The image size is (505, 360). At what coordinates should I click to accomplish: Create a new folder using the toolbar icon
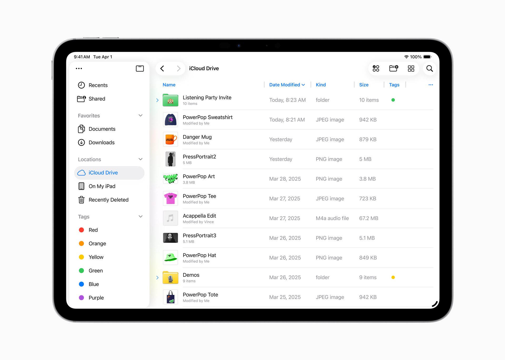click(393, 69)
